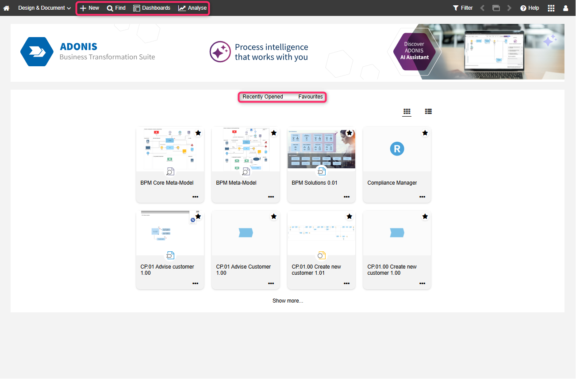The height and width of the screenshot is (379, 576).
Task: Click the Compliance Manager R icon
Action: pos(397,149)
